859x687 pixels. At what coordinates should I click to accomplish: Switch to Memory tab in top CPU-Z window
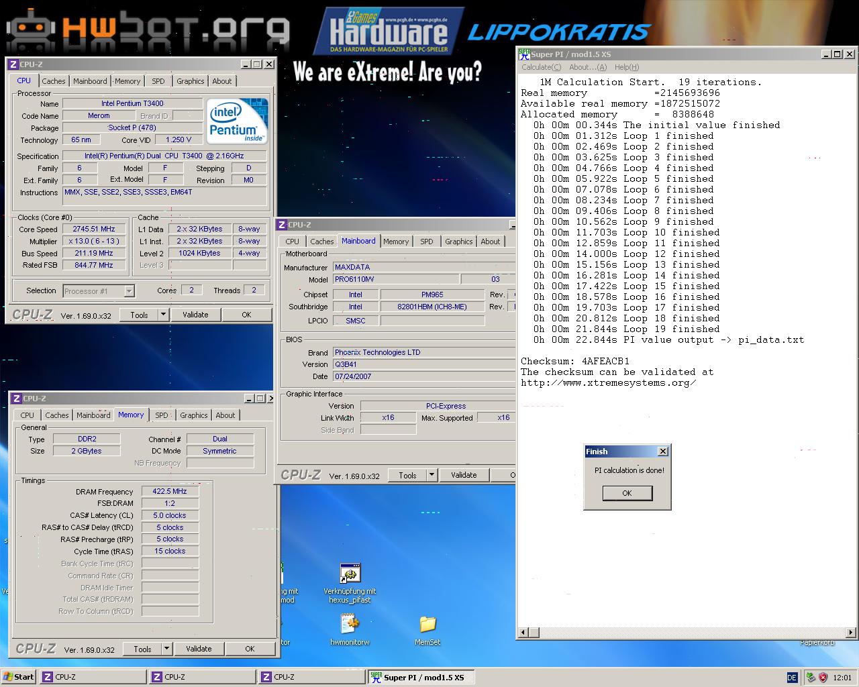[x=127, y=81]
